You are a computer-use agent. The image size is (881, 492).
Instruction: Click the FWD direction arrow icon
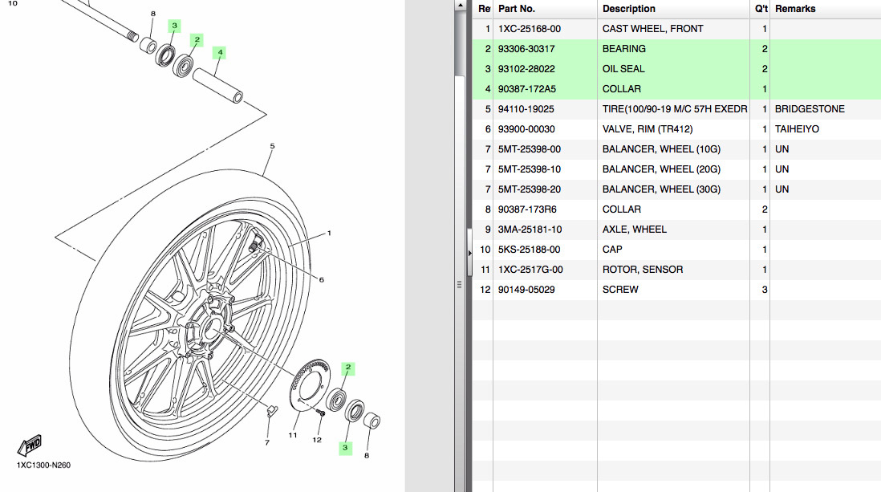tap(30, 445)
